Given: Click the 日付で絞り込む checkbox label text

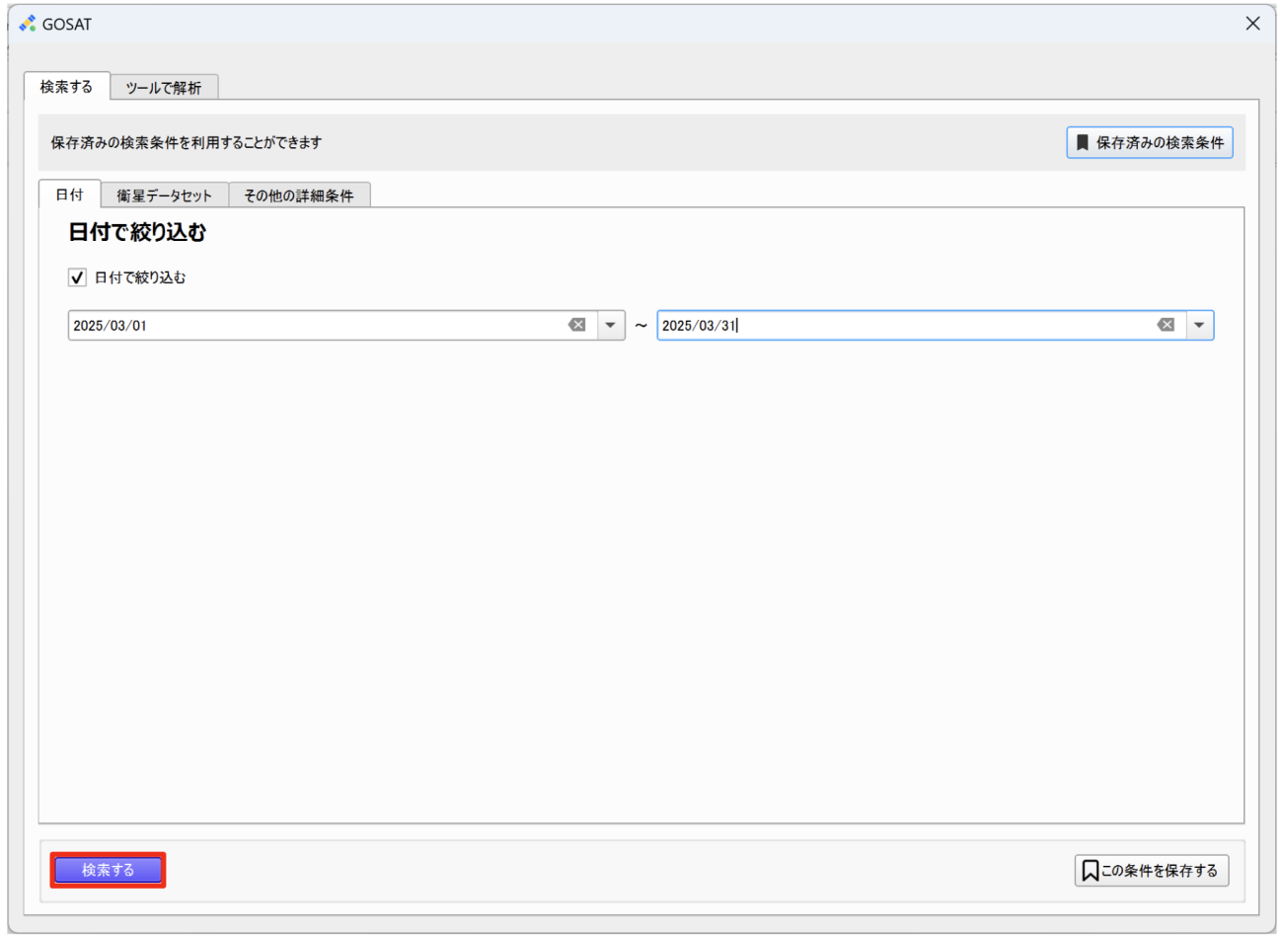Looking at the screenshot, I should point(139,277).
